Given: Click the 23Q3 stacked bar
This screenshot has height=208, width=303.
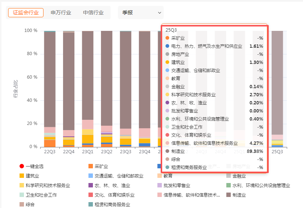Looking at the screenshot, I should 125,89.
